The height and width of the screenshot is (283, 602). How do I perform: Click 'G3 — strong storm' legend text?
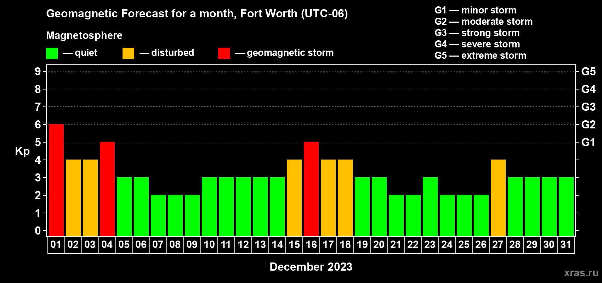477,33
